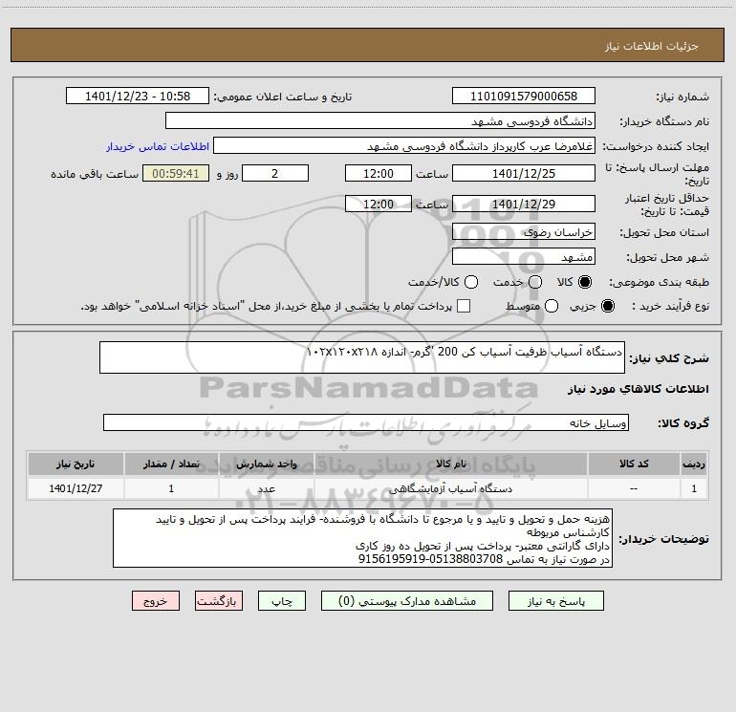Viewport: 736px width, 712px height.
Task: Click the تاریخ نیاز column header
Action: coord(76,464)
